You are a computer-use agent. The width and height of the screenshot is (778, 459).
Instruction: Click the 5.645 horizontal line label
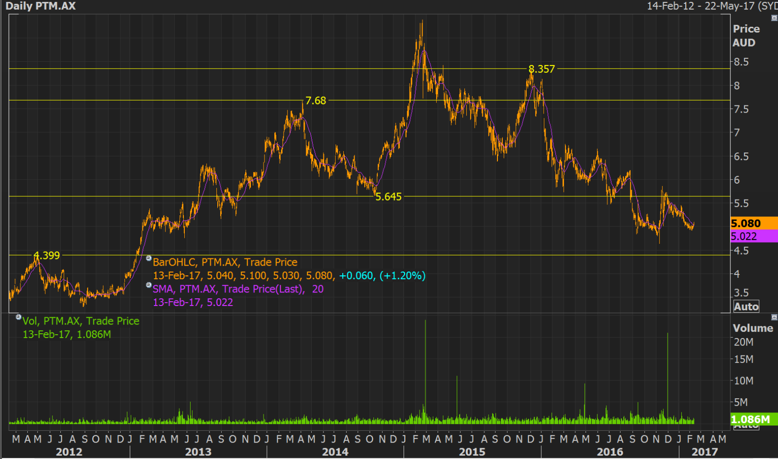[389, 197]
